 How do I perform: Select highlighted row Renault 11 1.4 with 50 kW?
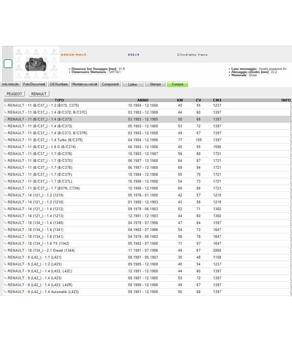click(147, 119)
